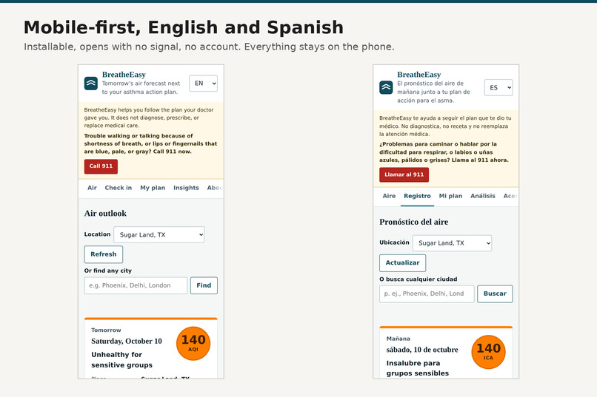Click the Refresh button
Image resolution: width=597 pixels, height=397 pixels.
pyautogui.click(x=104, y=254)
